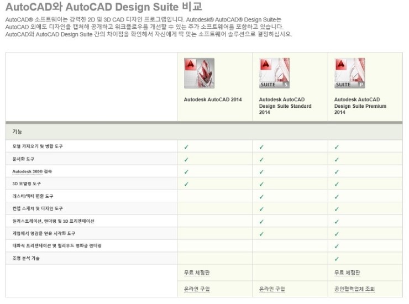
Task: Click Suite Premium checkmark for 문서화 도구 row
Action: pos(337,159)
